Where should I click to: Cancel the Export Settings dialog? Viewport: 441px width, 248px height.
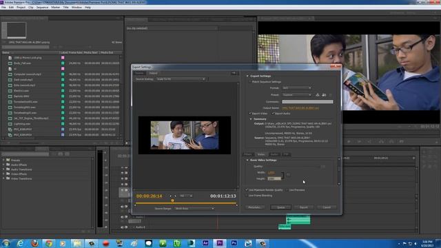click(x=327, y=207)
